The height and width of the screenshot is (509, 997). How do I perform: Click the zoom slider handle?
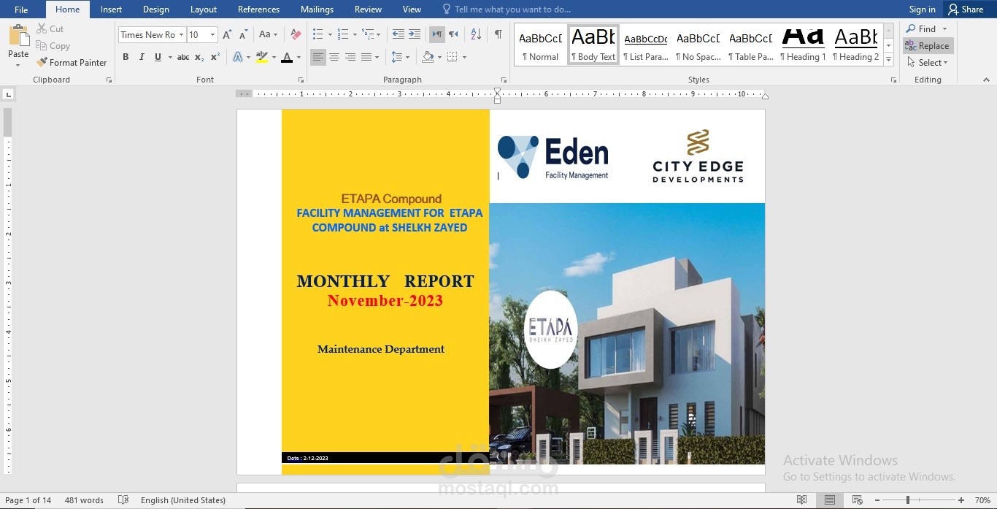pos(908,500)
